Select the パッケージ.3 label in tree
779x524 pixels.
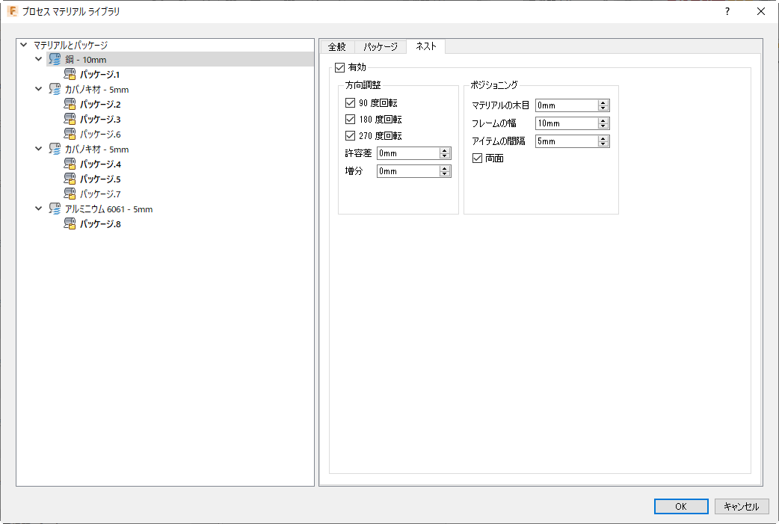click(x=100, y=119)
